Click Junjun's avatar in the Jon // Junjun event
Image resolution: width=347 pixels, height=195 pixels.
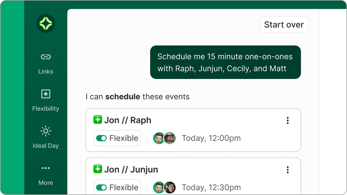tap(170, 187)
